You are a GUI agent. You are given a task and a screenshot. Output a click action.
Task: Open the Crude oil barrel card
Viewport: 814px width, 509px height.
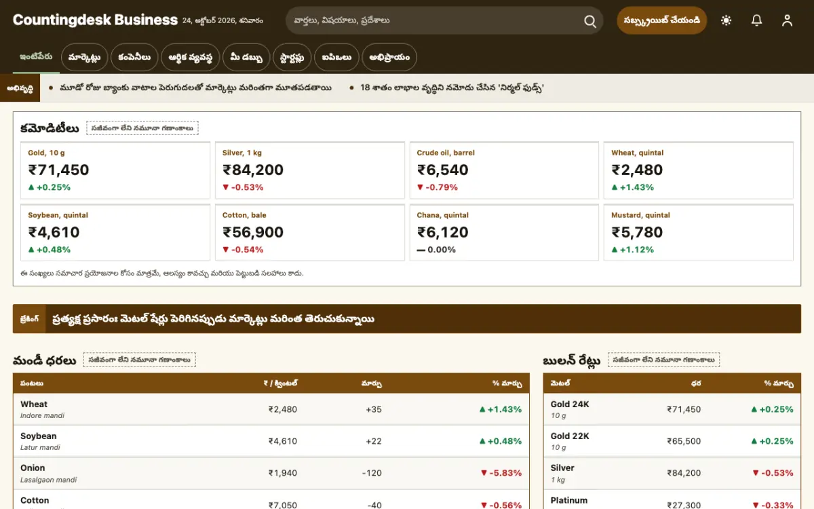(504, 170)
